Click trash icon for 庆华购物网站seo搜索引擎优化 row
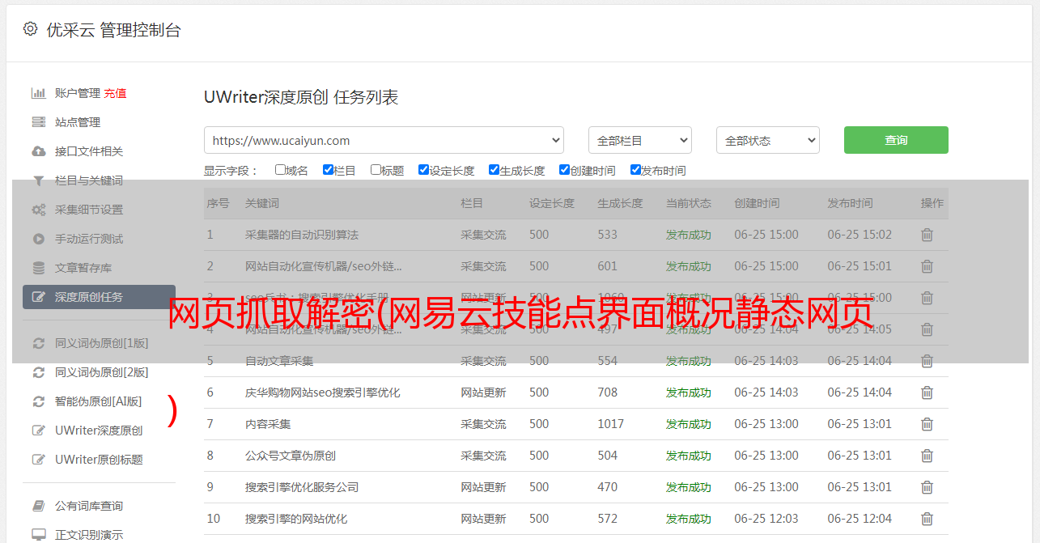This screenshot has height=543, width=1040. click(x=927, y=392)
